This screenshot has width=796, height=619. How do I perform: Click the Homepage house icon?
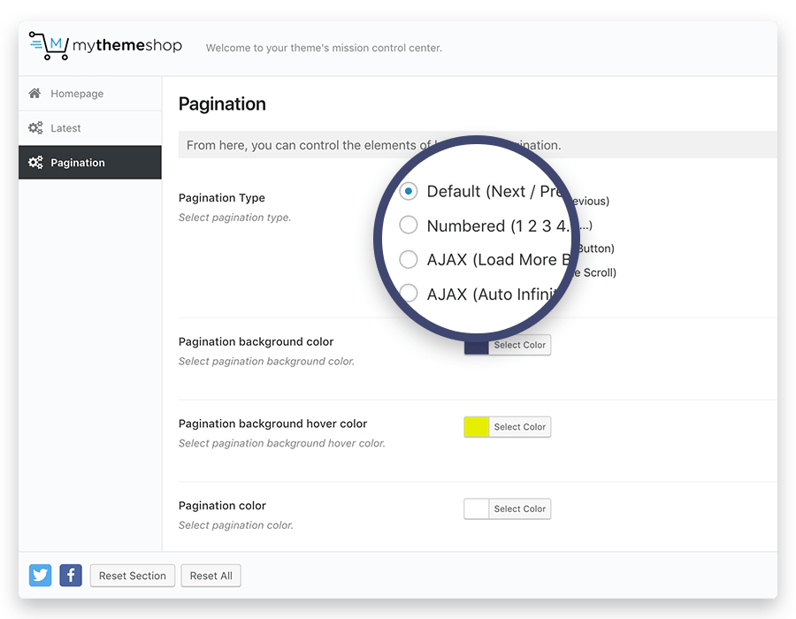[x=34, y=94]
